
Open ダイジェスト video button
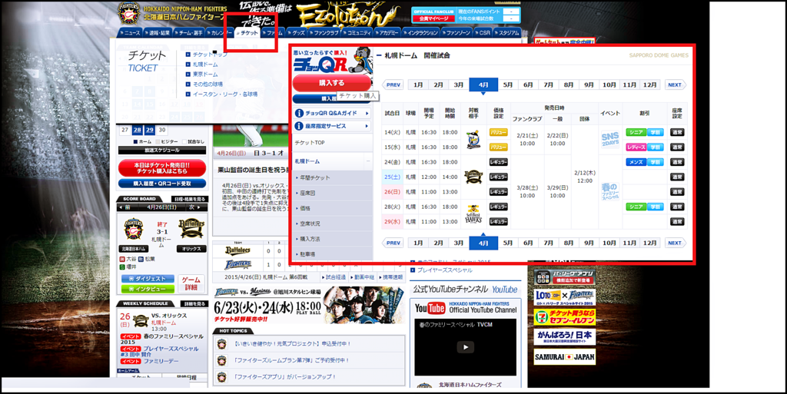[x=148, y=279]
